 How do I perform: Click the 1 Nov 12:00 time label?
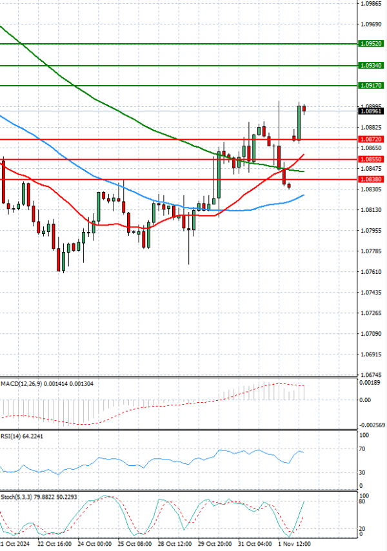tap(295, 544)
